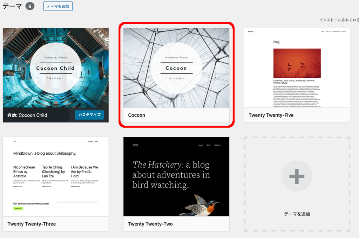Click the テーマ page heading
This screenshot has height=238, width=359.
[x=12, y=6]
